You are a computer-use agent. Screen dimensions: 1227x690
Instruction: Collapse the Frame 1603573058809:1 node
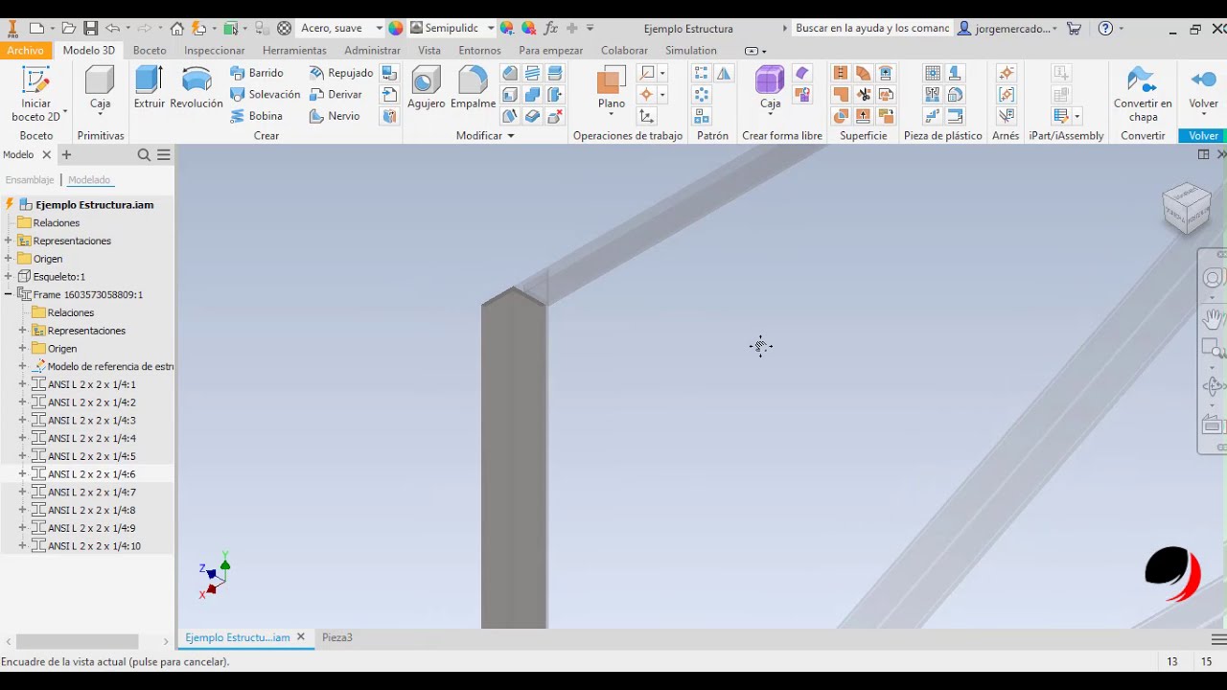(9, 294)
